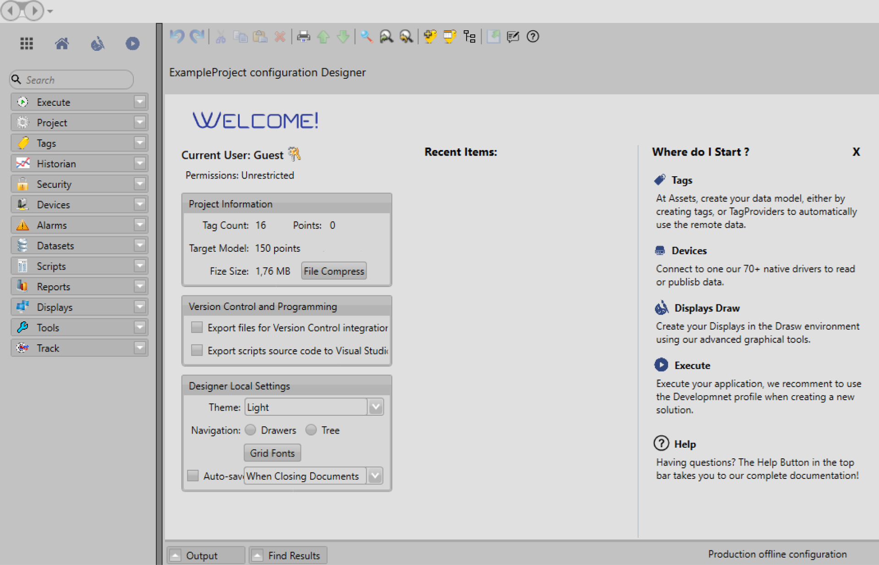Viewport: 879px width, 565px height.
Task: Toggle the Auto-save checkbox
Action: [193, 476]
